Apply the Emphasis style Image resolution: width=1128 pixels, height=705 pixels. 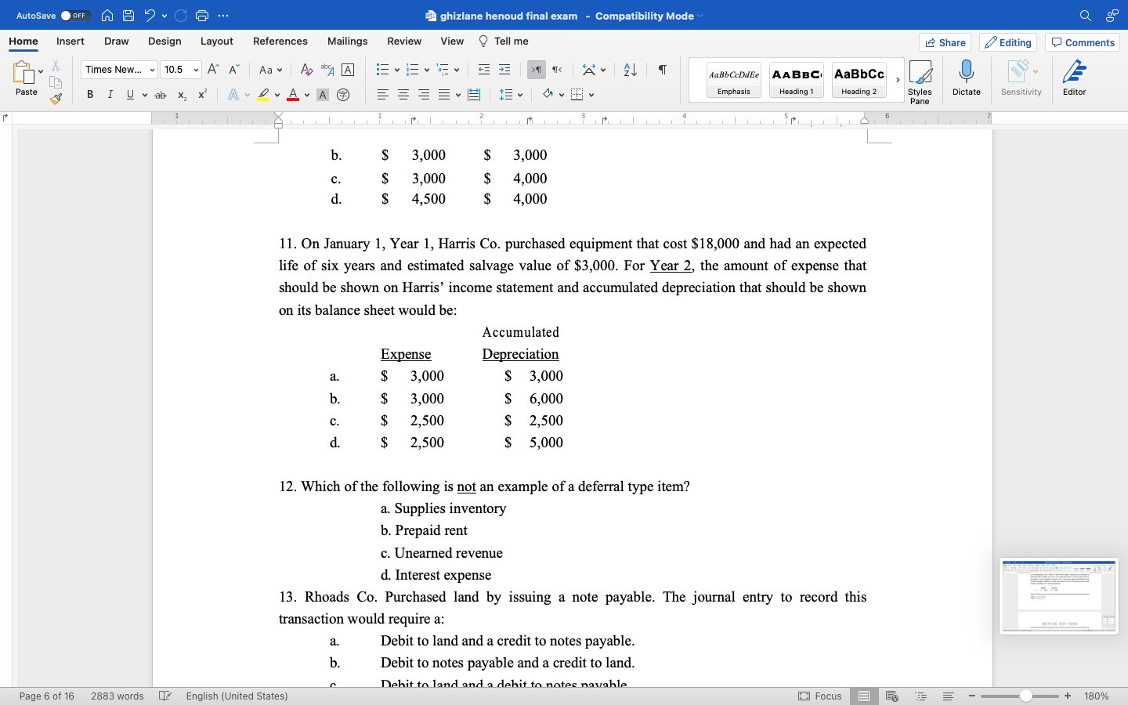pyautogui.click(x=733, y=80)
